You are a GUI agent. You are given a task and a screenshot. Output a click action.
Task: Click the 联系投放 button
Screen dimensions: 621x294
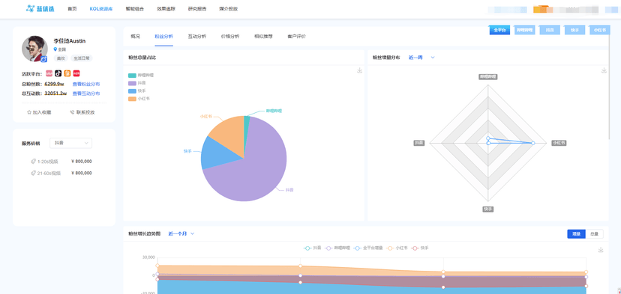coord(82,112)
